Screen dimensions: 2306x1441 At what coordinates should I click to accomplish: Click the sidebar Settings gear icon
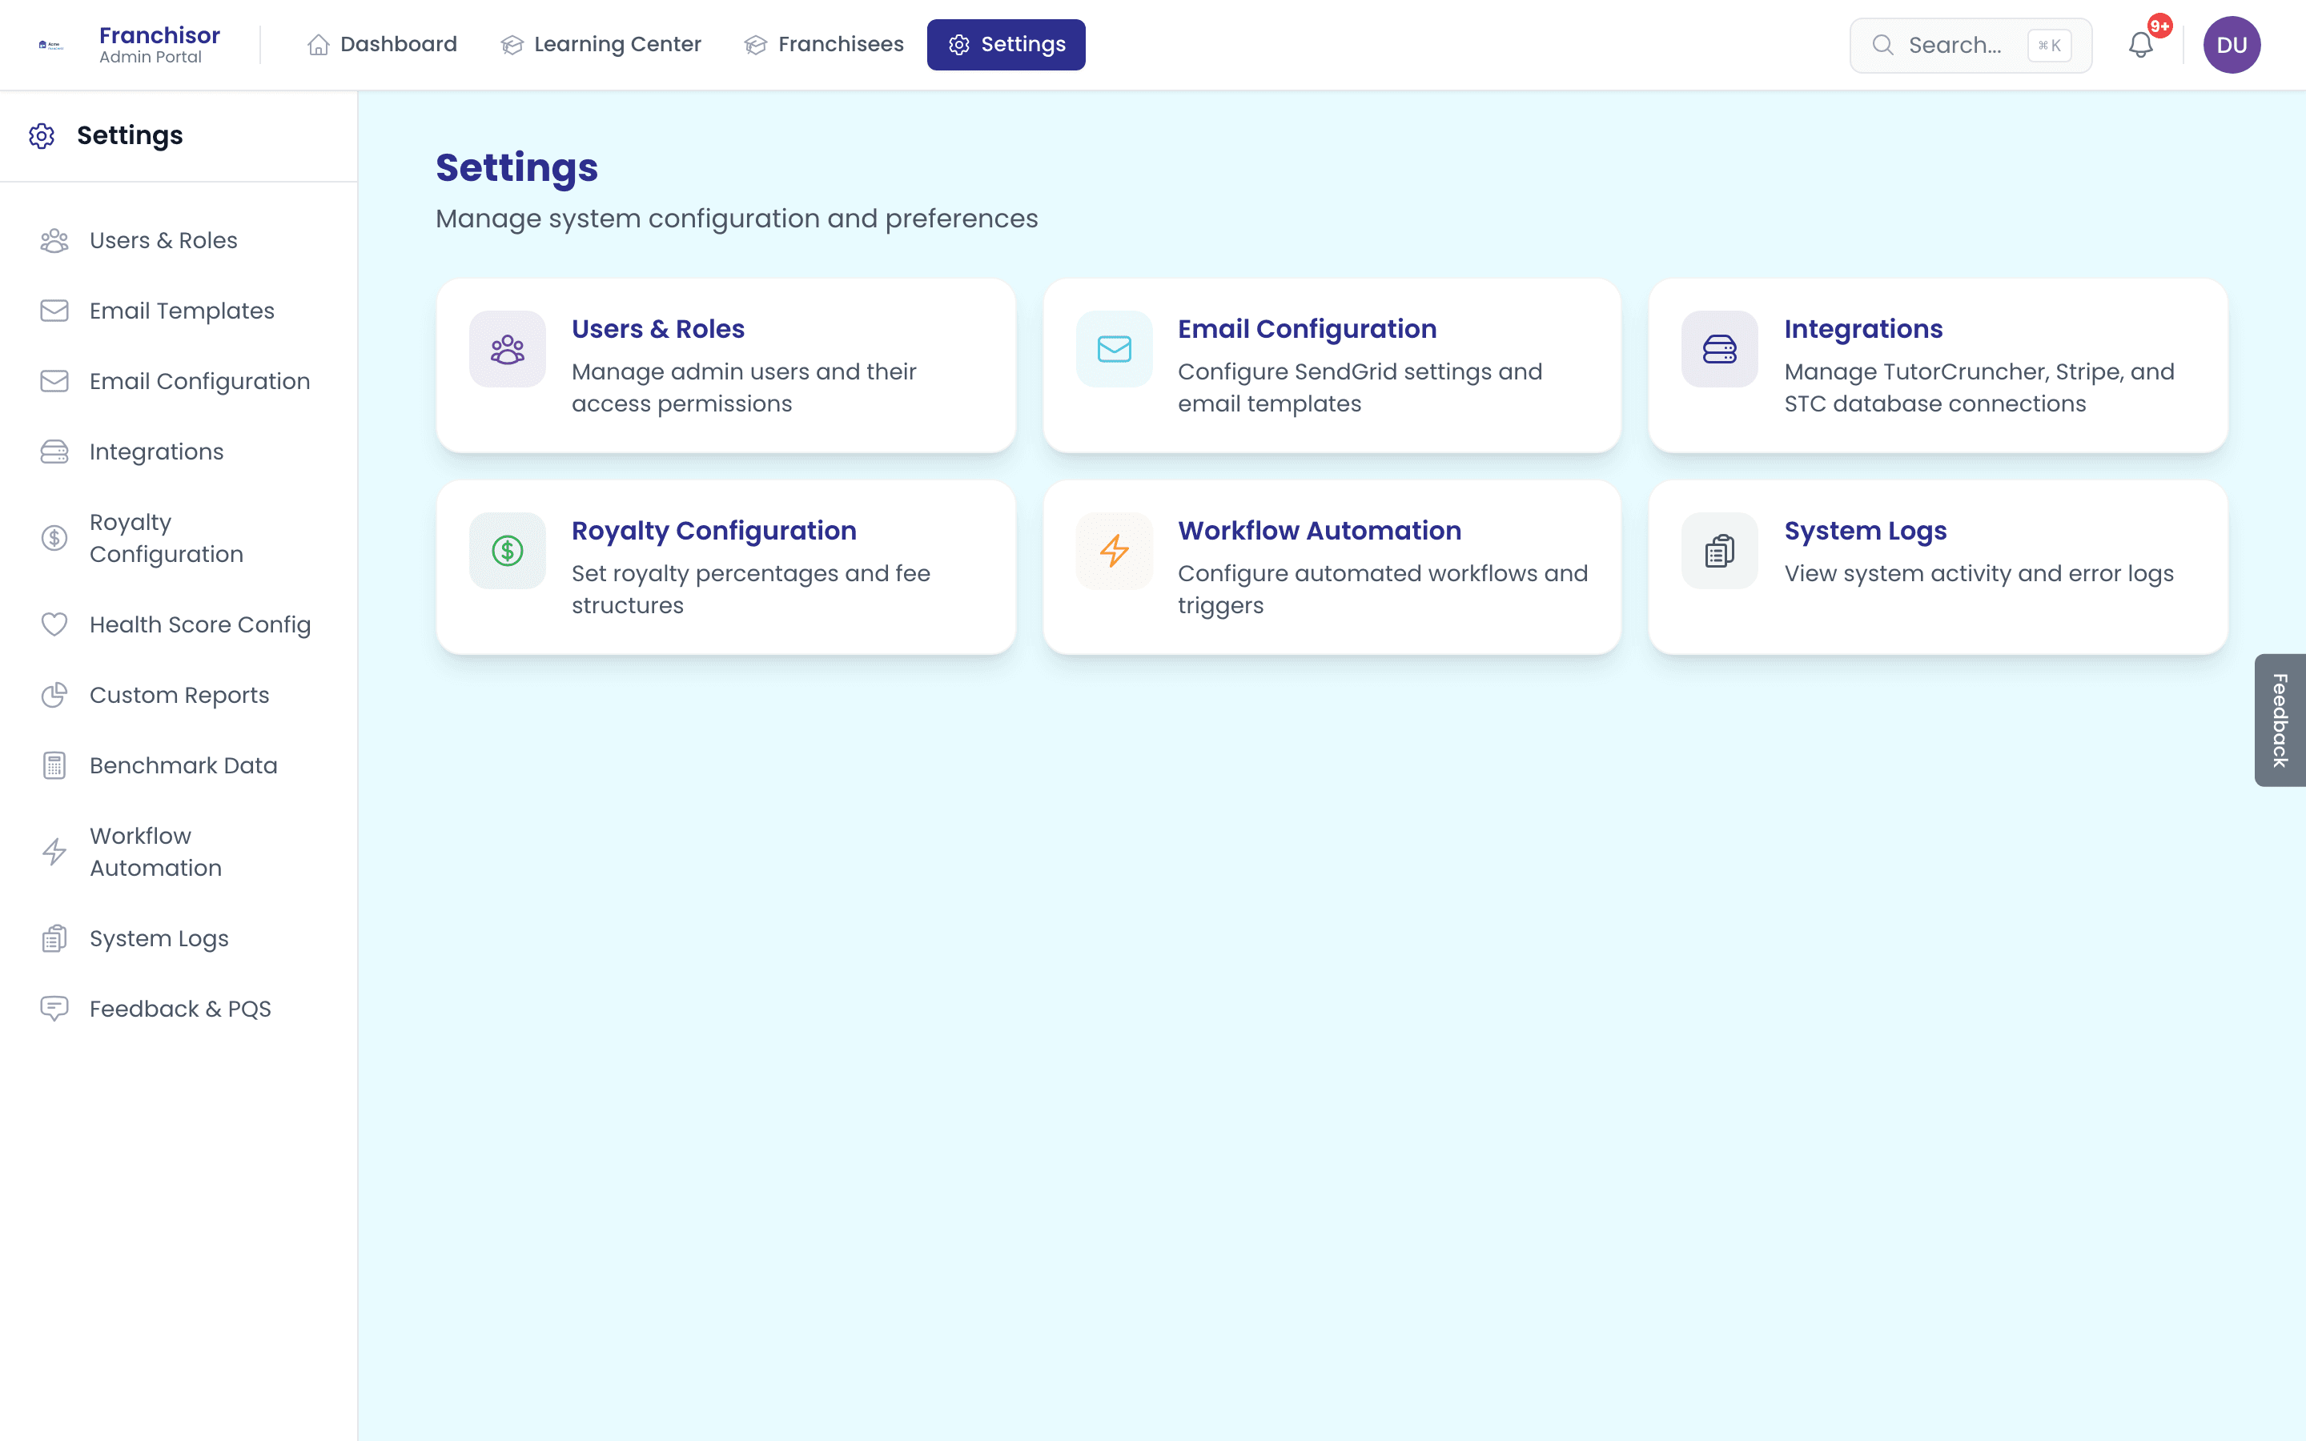click(42, 135)
